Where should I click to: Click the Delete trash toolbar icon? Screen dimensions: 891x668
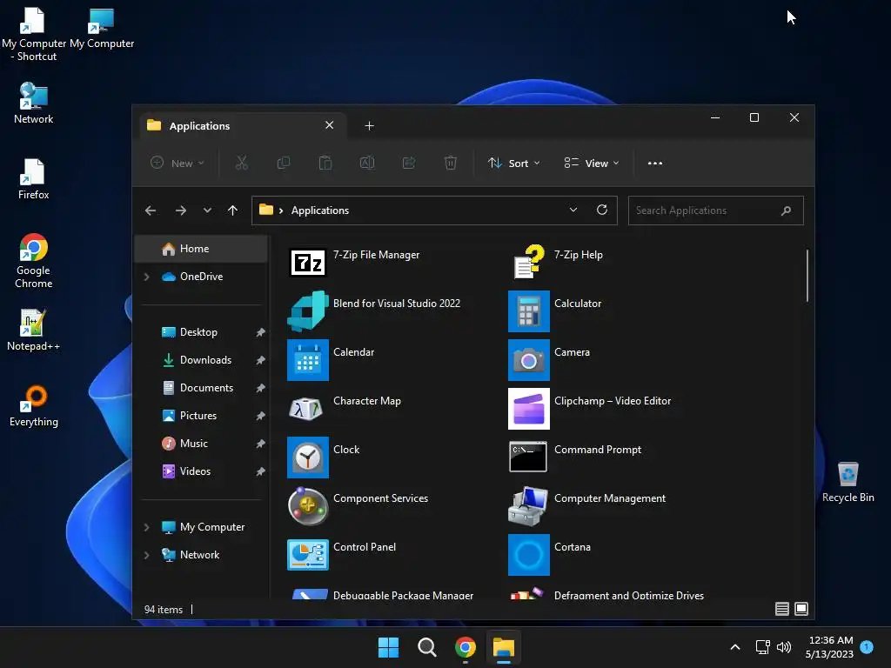tap(451, 163)
